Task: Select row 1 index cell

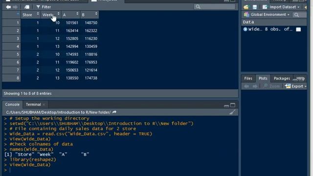Action: [x=11, y=23]
